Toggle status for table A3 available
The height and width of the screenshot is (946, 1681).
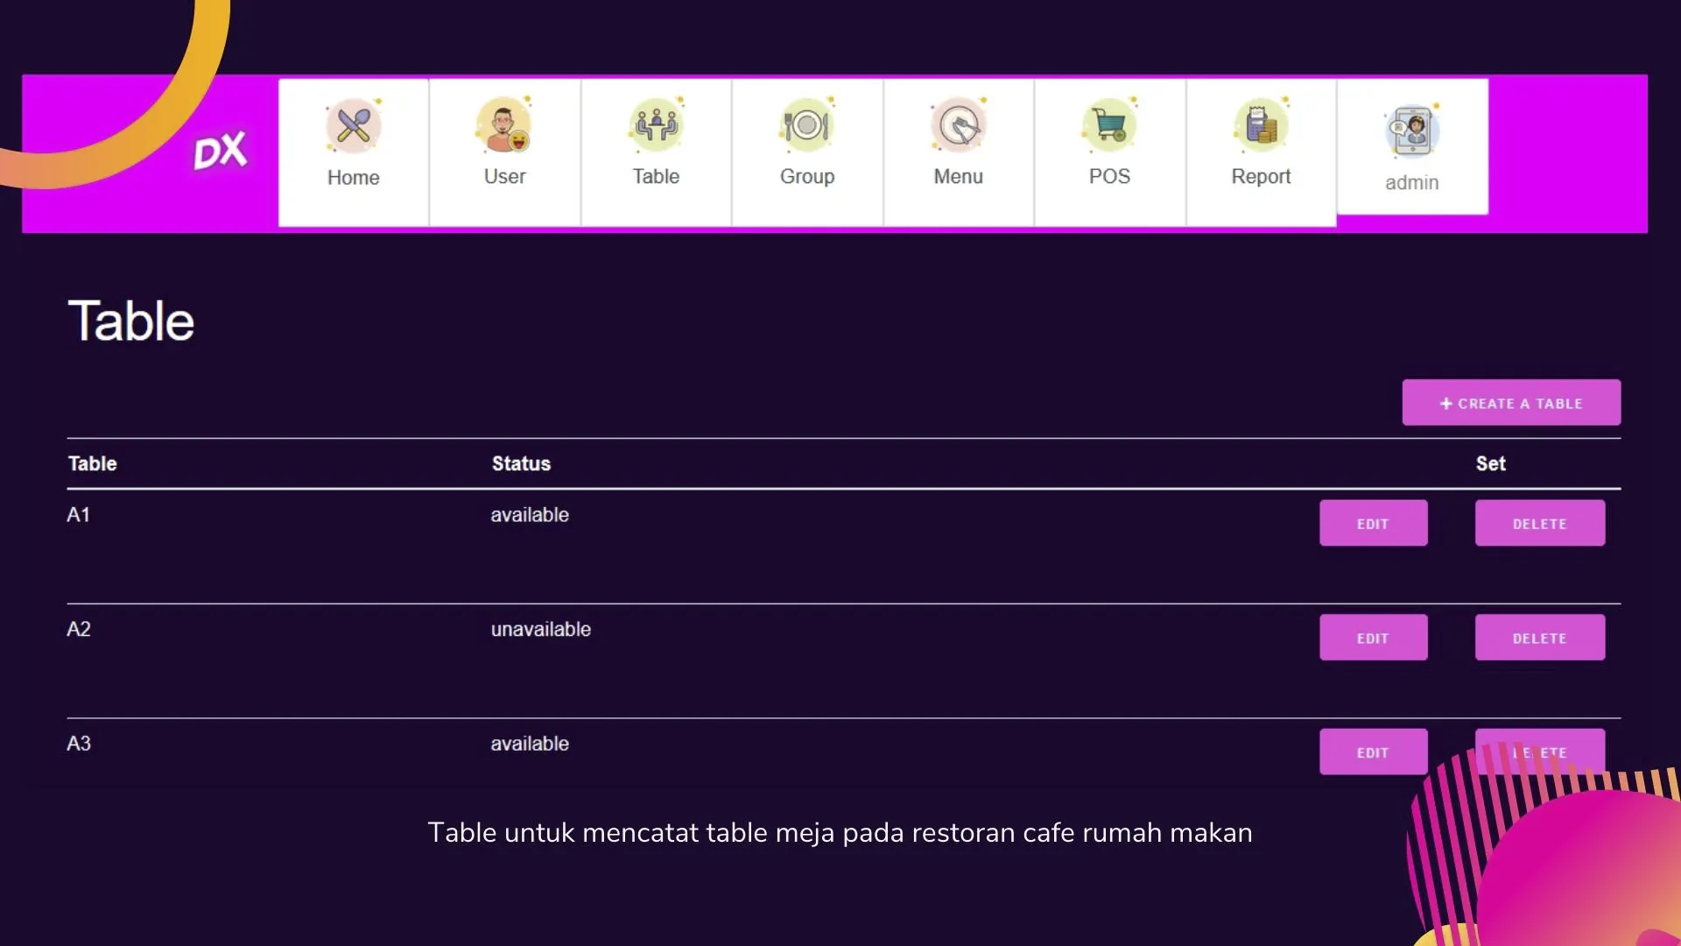[x=530, y=744]
